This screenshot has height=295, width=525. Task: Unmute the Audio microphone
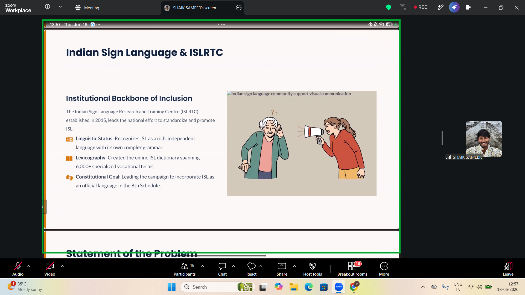coord(18,269)
